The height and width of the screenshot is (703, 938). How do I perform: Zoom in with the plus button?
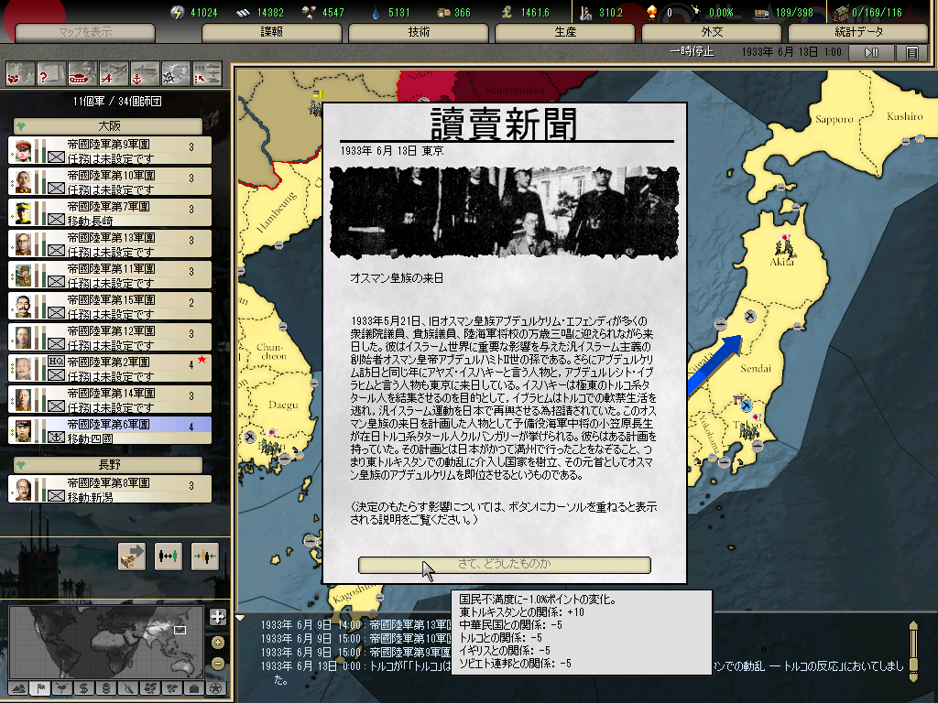[x=218, y=643]
